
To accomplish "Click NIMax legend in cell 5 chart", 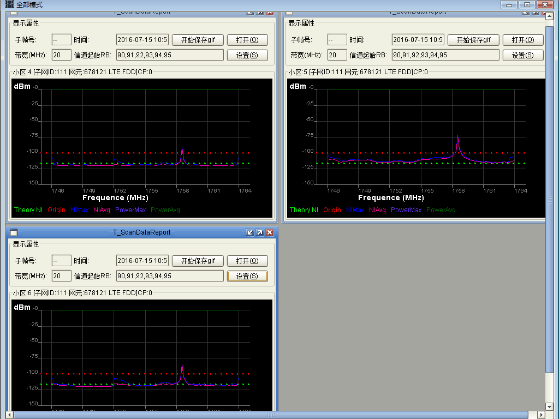I will (355, 210).
